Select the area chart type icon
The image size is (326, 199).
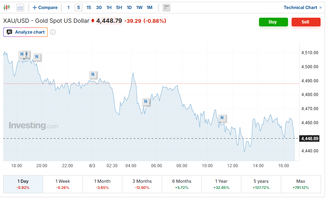pos(20,8)
